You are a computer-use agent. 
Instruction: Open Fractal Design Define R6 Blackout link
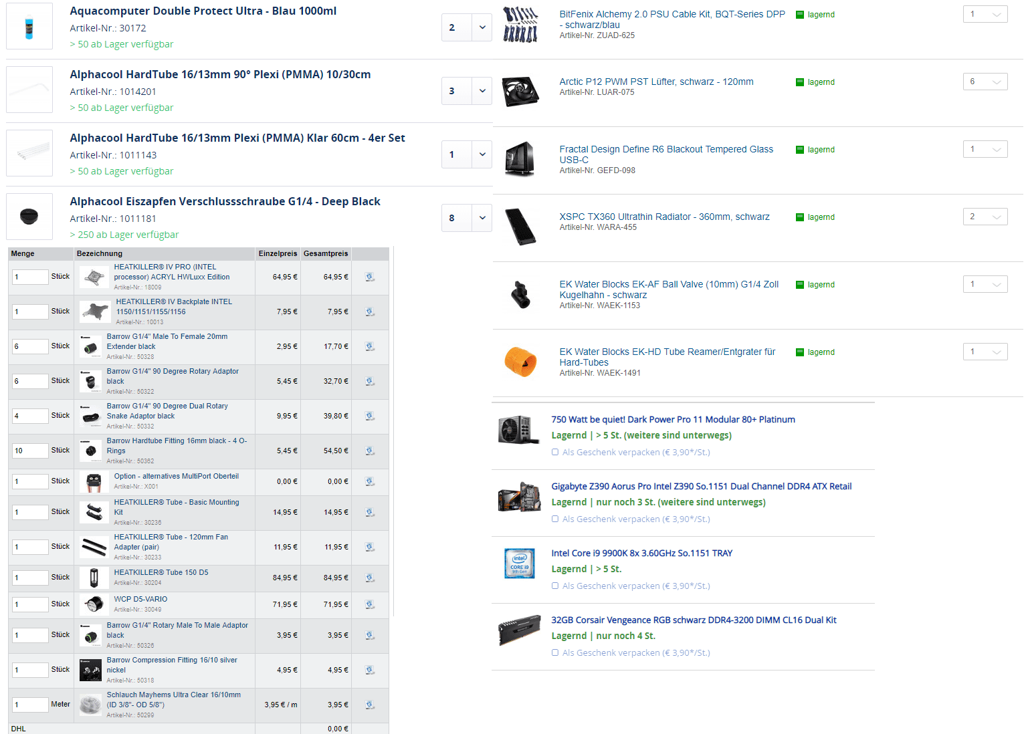coord(666,154)
